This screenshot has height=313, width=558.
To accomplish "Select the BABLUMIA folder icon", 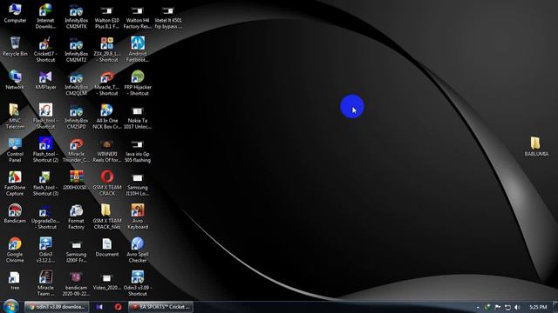I will [536, 146].
